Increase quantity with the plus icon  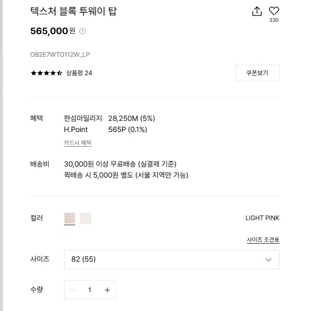(108, 290)
